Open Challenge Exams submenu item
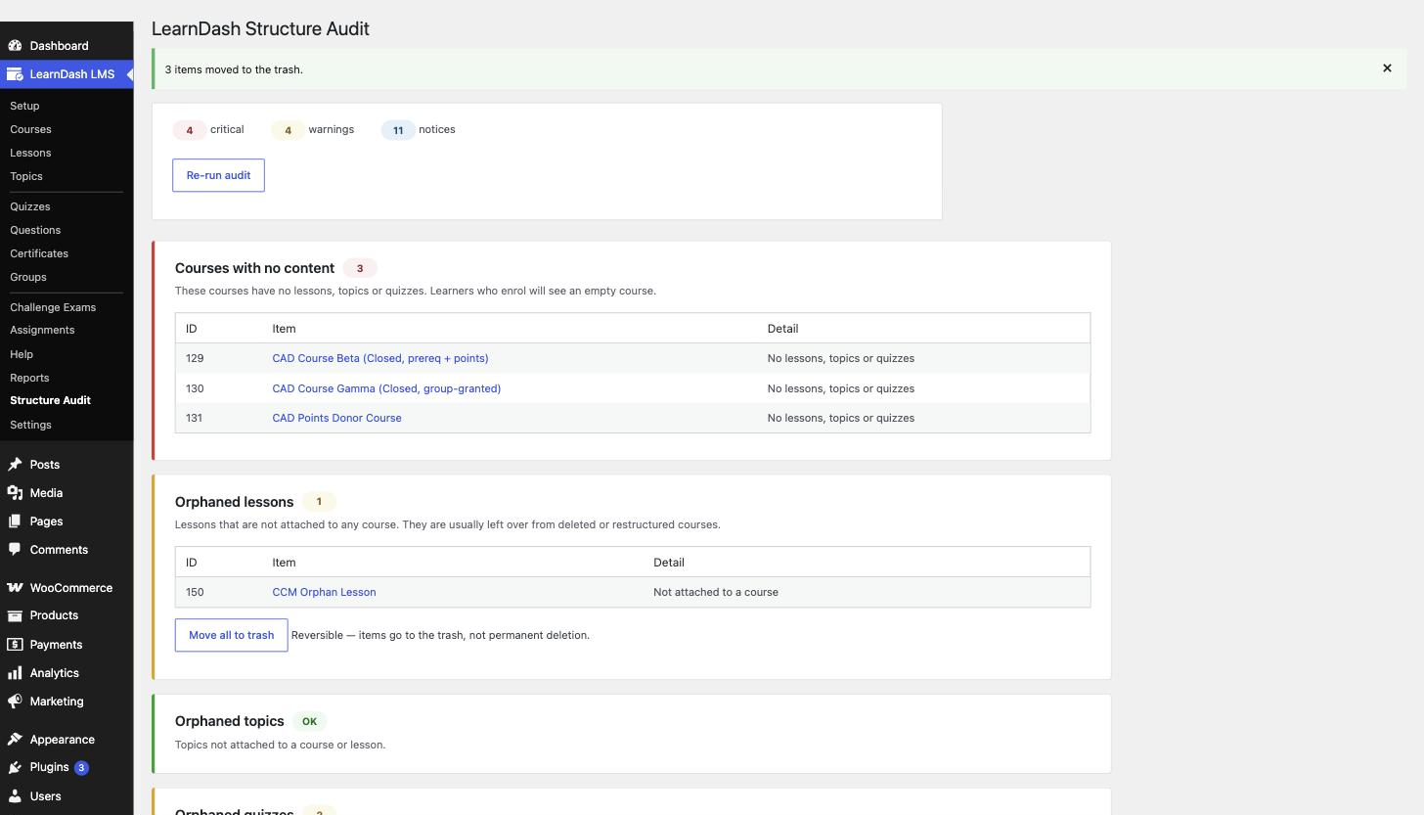Screen dimensions: 1424x815 [x=53, y=307]
